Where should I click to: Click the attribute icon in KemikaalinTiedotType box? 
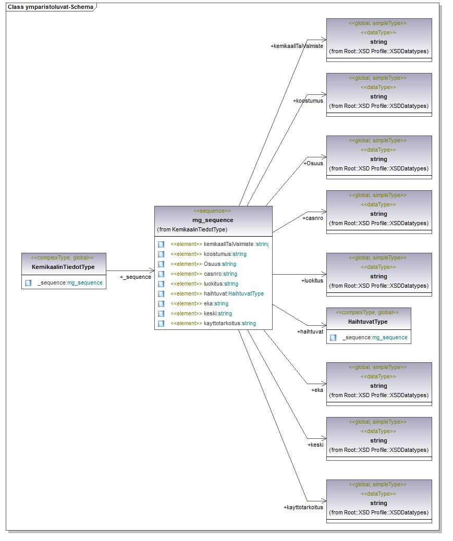pyautogui.click(x=28, y=282)
